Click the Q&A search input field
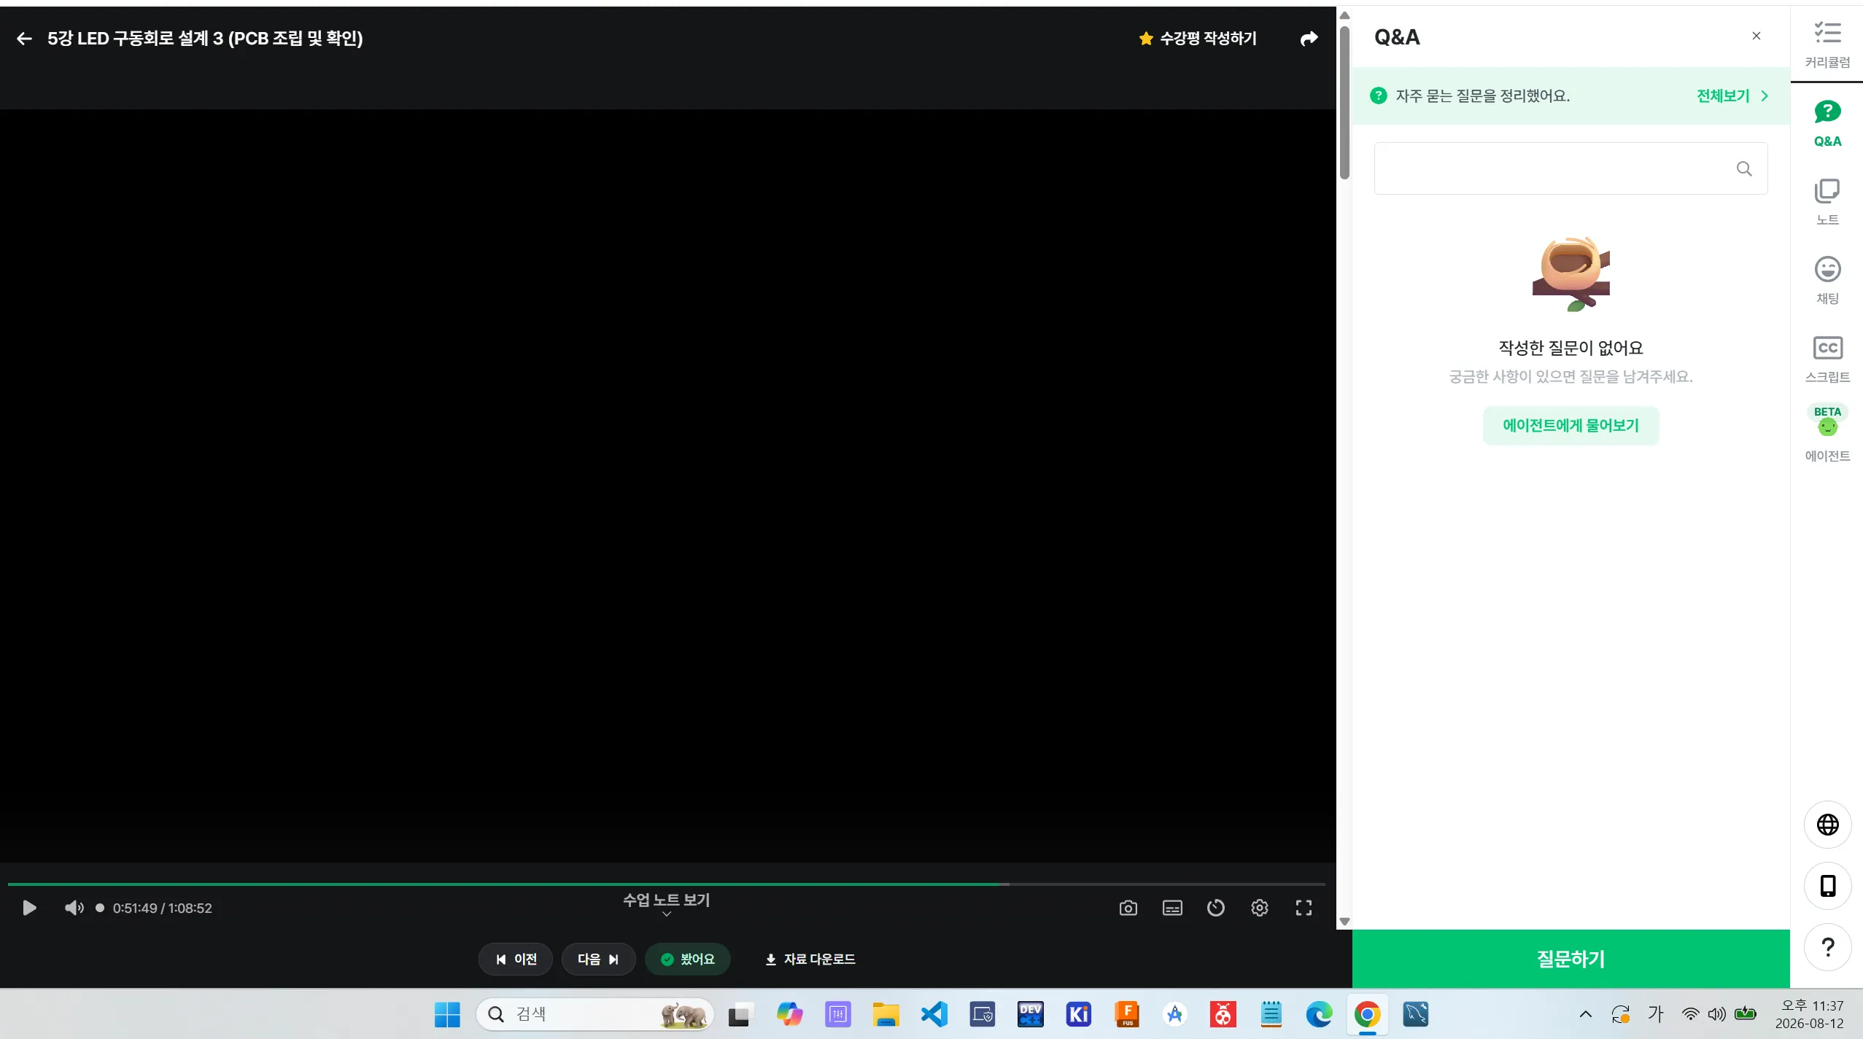Screen dimensions: 1863x1039 (1570, 168)
